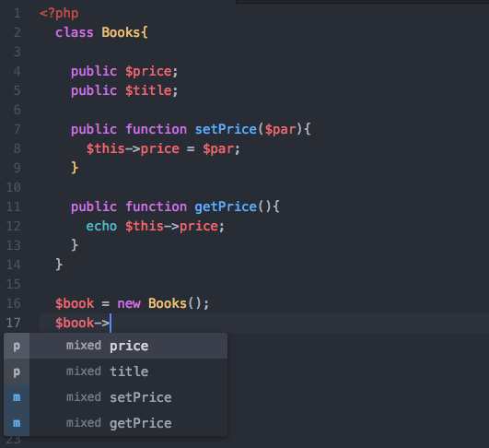Place cursor on the 'Books' class name
489x448 pixels.
[x=121, y=32]
